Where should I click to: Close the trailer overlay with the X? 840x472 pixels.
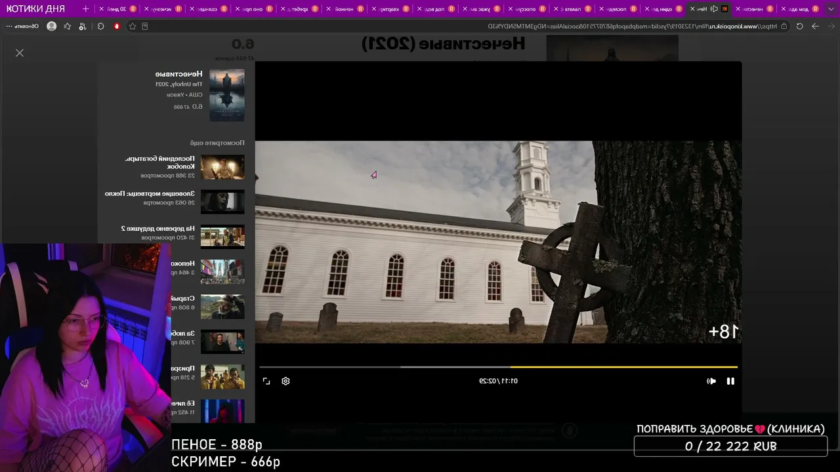[20, 53]
